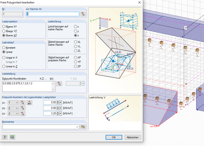
Task: Choose Linear in X load distribution
Action: [10, 57]
